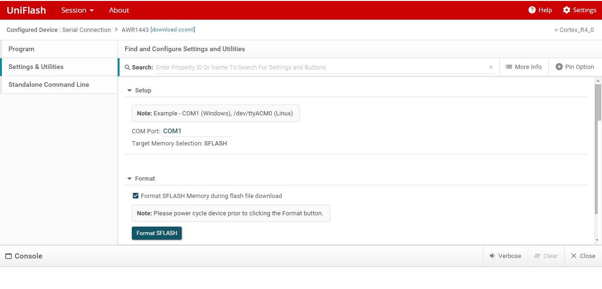Screen dimensions: 602x289
Task: Open the Session dropdown menu
Action: 78,10
